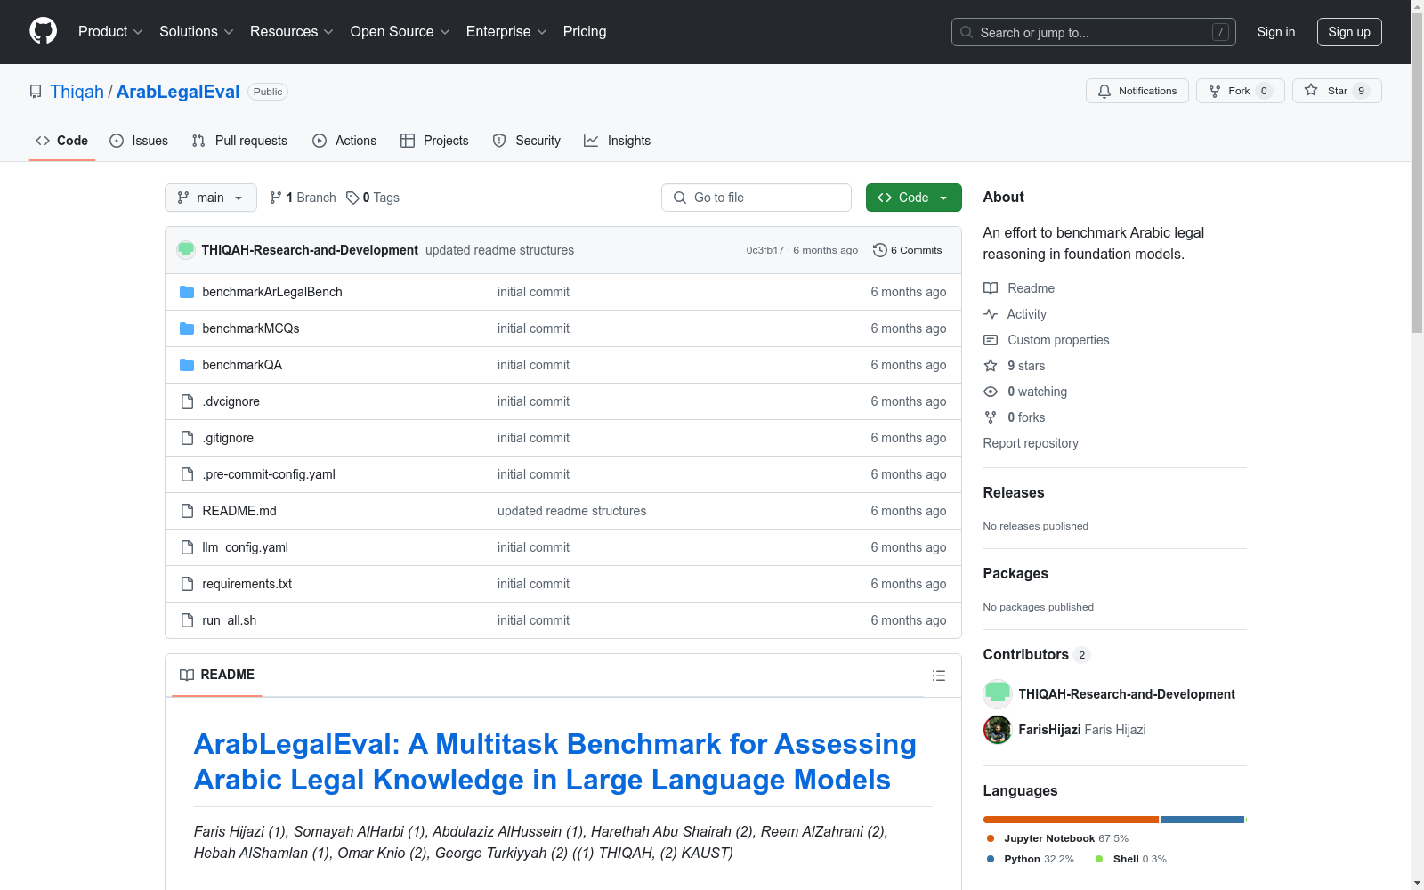Image resolution: width=1424 pixels, height=890 pixels.
Task: Click the Shell green legend dot
Action: (1099, 859)
